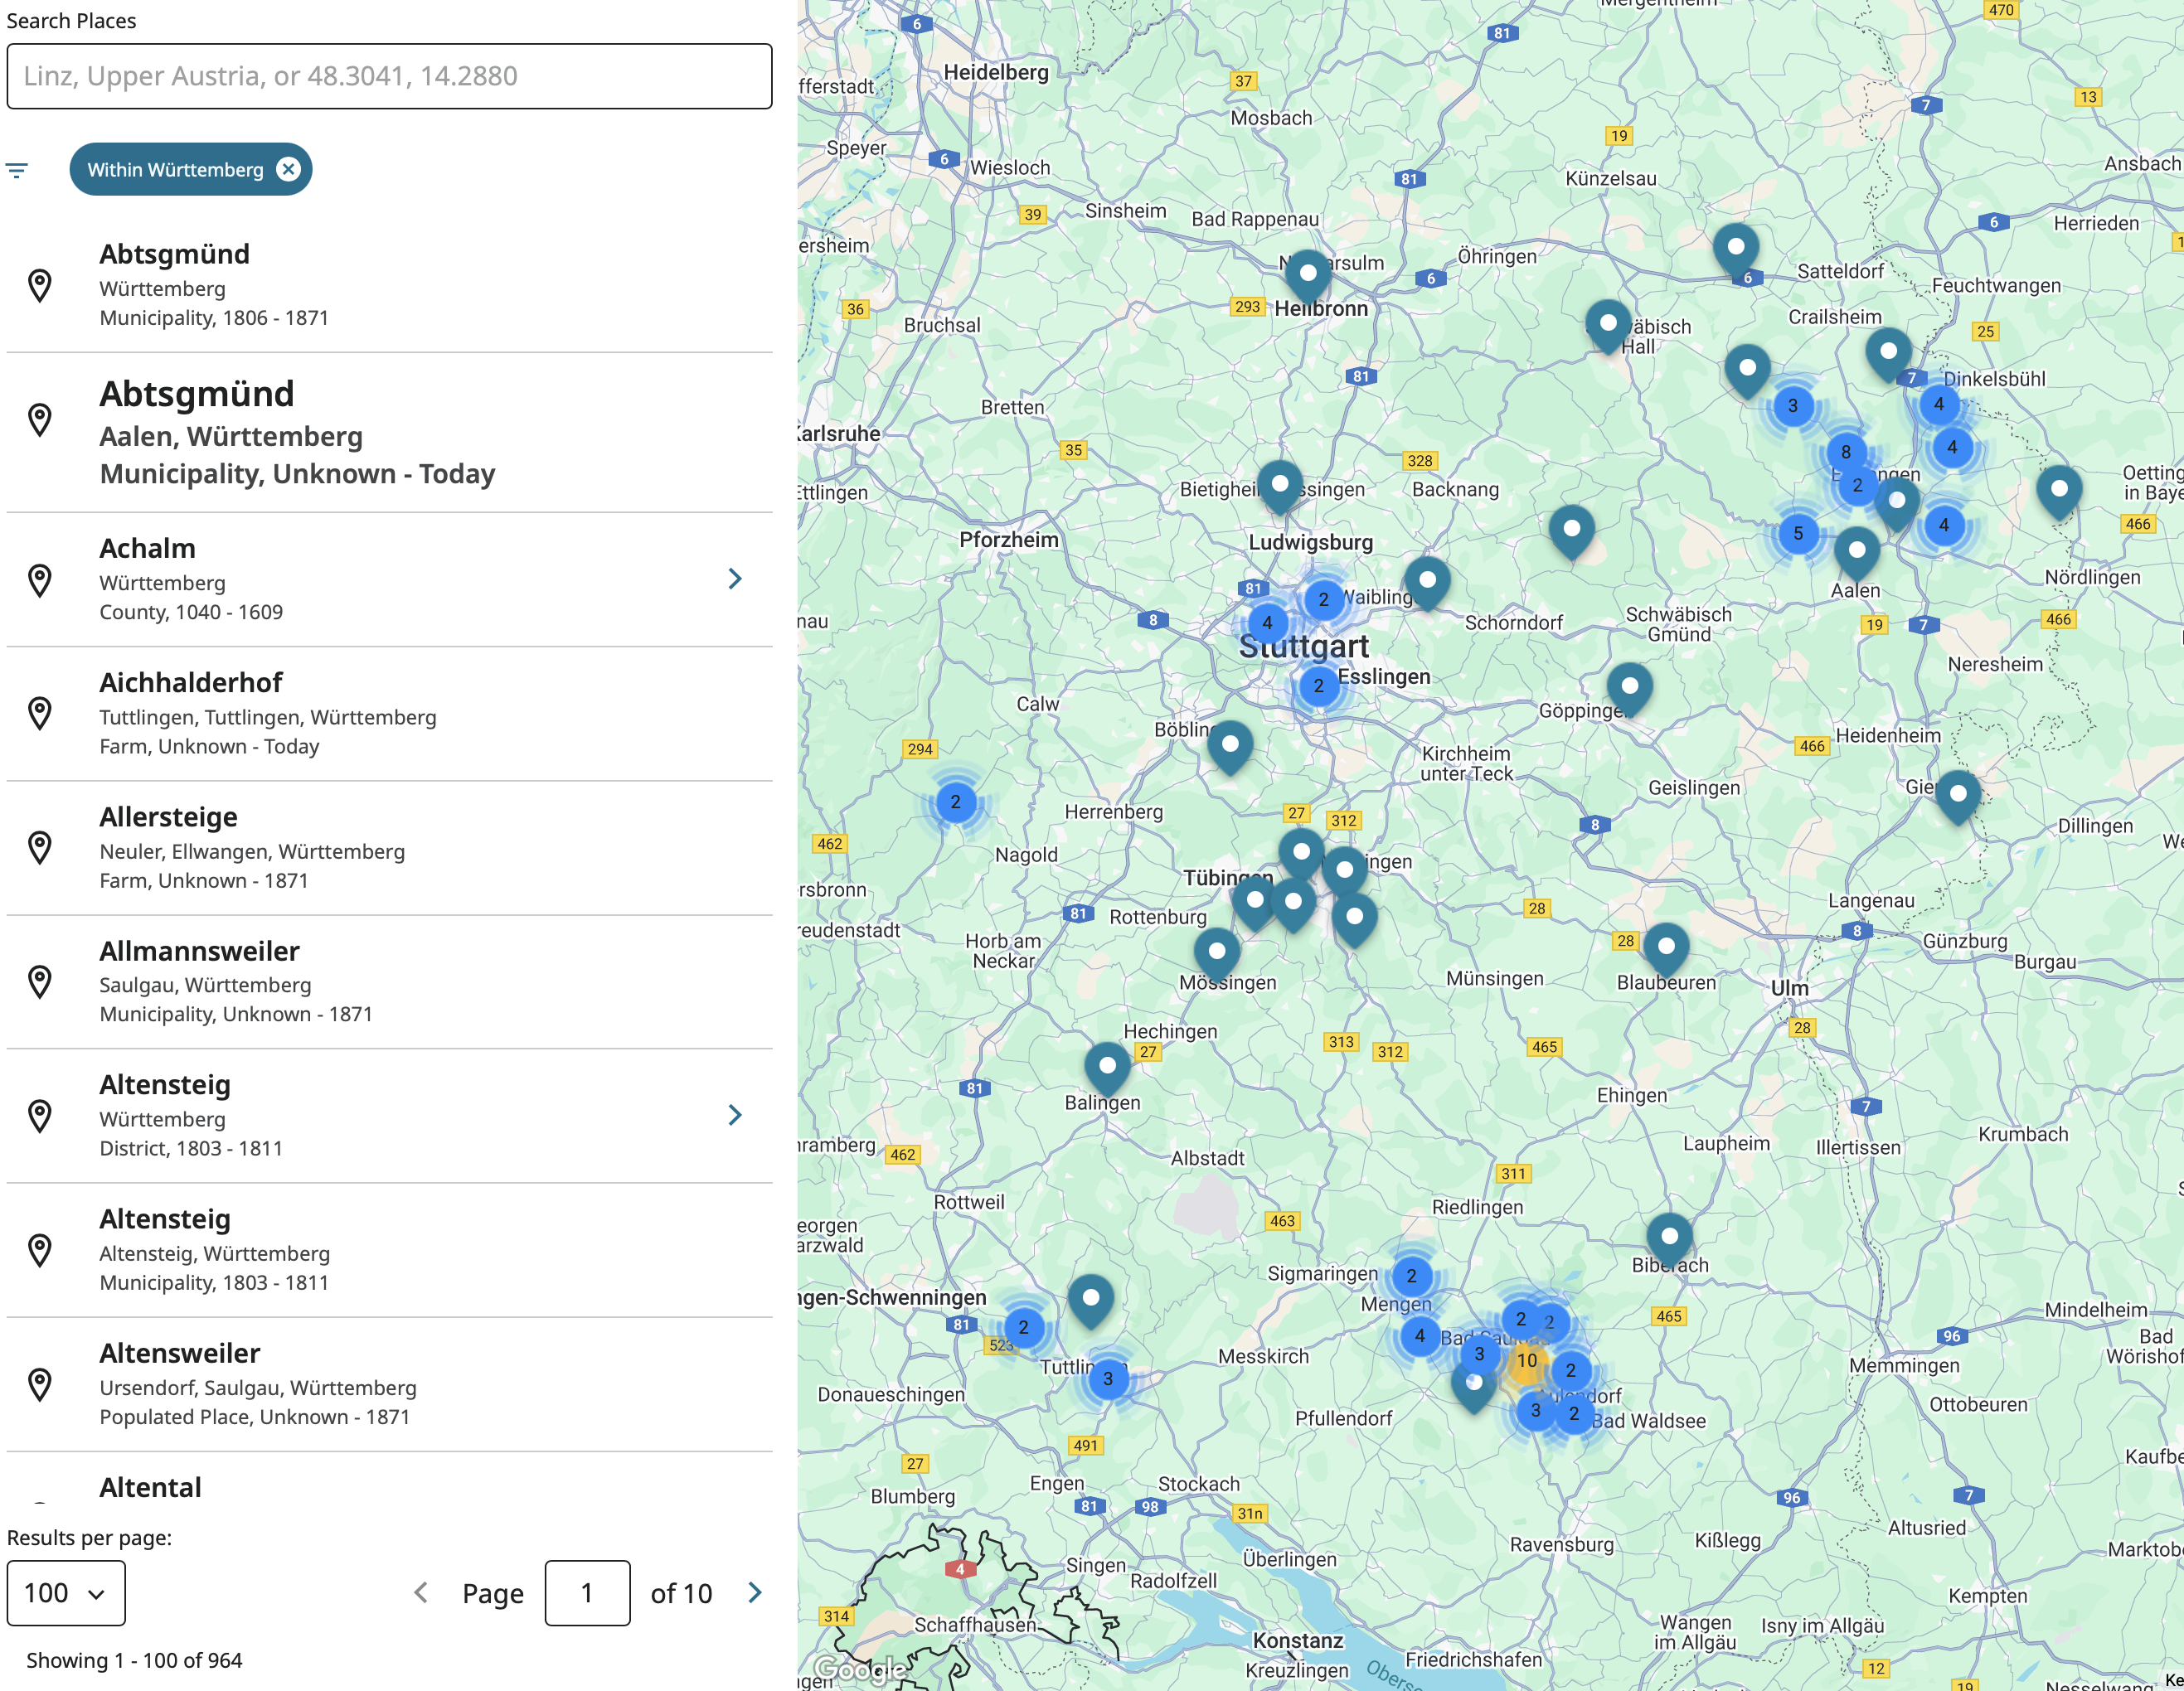Image resolution: width=2184 pixels, height=1691 pixels.
Task: Go to the previous results page
Action: coord(421,1592)
